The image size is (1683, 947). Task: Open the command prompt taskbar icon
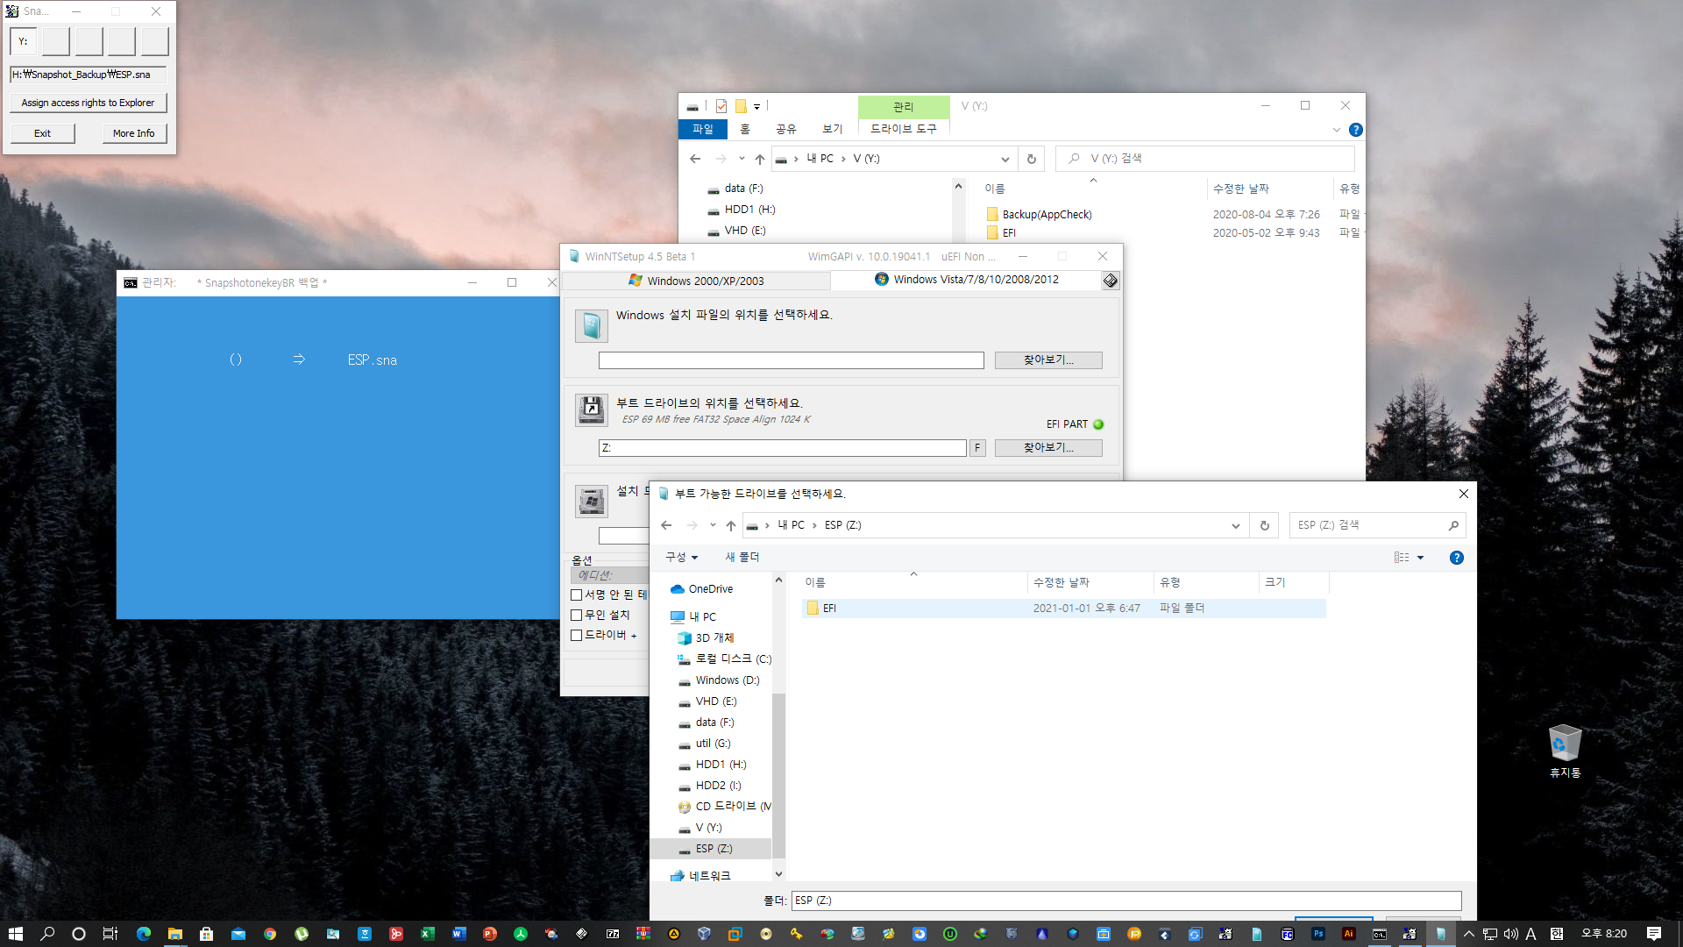point(1380,934)
